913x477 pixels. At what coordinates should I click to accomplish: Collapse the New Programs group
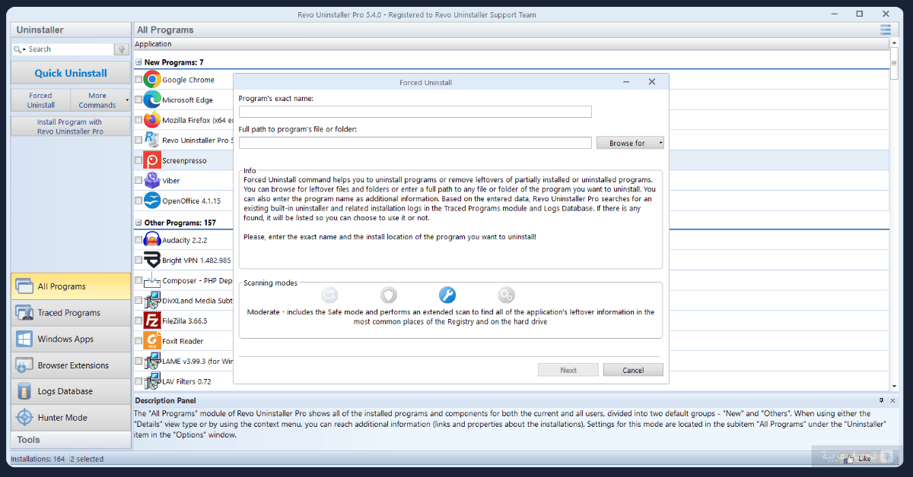click(138, 62)
